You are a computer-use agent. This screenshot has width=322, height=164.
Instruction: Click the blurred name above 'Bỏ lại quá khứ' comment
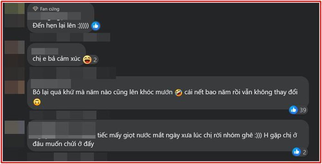click(x=51, y=83)
